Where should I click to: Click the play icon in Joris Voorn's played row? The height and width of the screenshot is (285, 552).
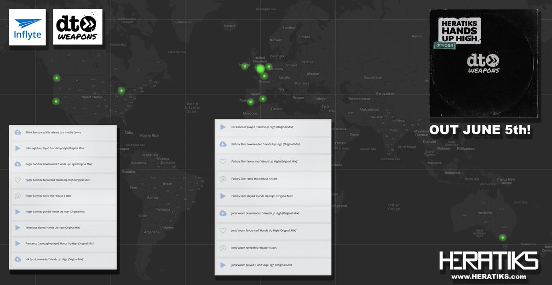223,265
